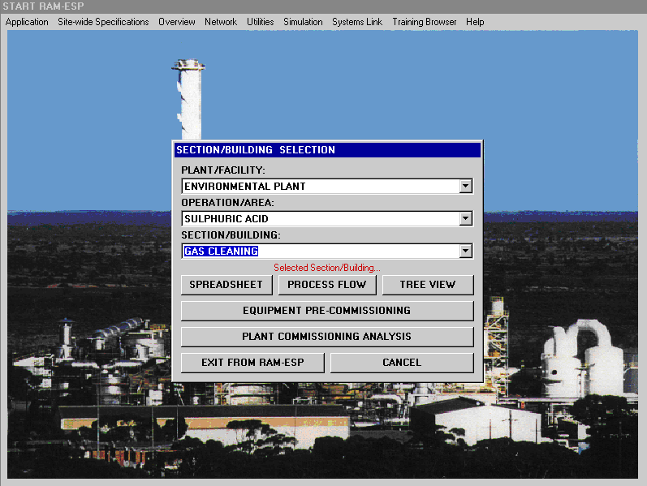The width and height of the screenshot is (647, 486).
Task: Click the START RAM-ESP window title
Action: [43, 6]
